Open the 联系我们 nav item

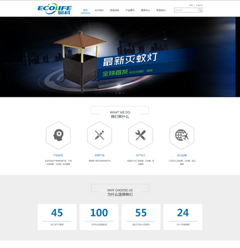pyautogui.click(x=161, y=10)
